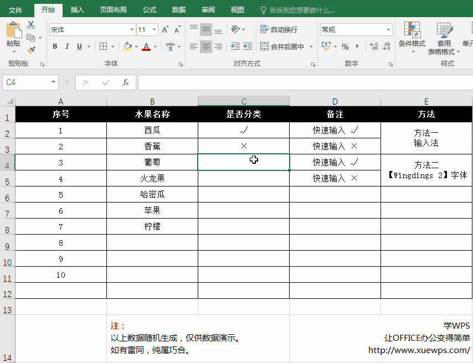Viewport: 473px width, 363px height.
Task: Switch to the 插入 ribbon tab
Action: 78,10
